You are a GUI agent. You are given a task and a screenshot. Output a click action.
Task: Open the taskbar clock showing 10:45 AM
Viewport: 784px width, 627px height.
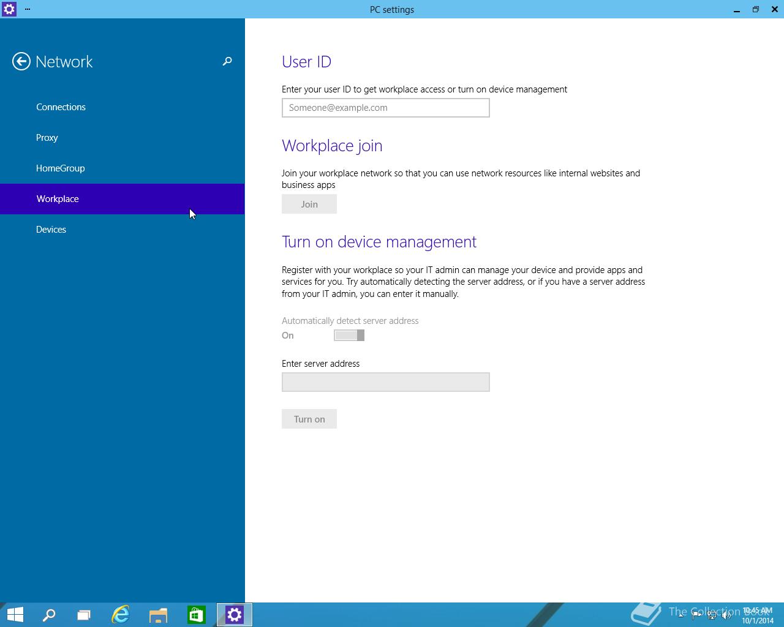(x=758, y=615)
